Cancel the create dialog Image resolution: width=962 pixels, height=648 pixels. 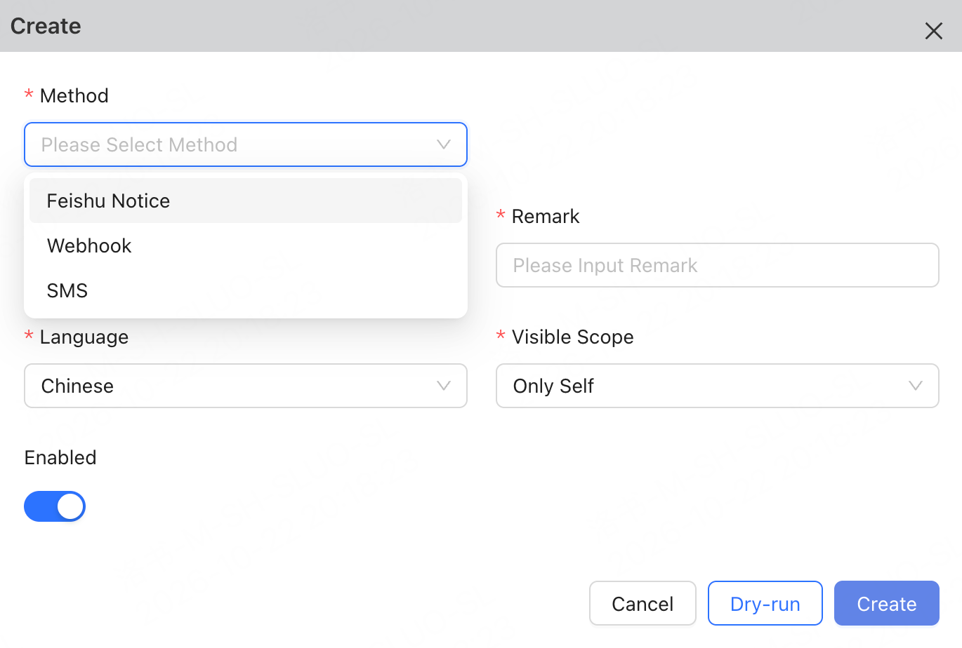(x=643, y=603)
